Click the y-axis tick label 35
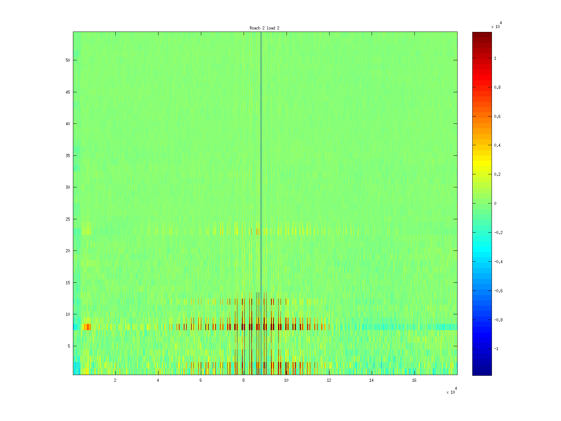The height and width of the screenshot is (421, 561). pyautogui.click(x=68, y=156)
